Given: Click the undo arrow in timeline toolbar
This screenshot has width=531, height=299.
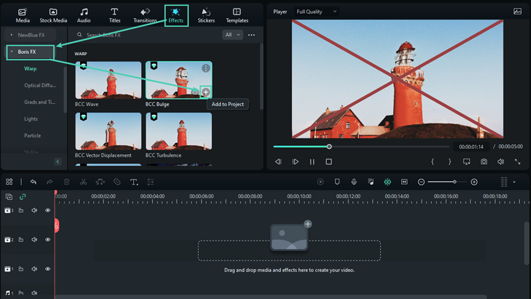Looking at the screenshot, I should tap(33, 182).
